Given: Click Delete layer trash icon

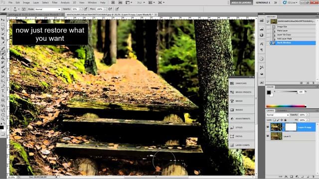Looking at the screenshot, I should click(314, 177).
